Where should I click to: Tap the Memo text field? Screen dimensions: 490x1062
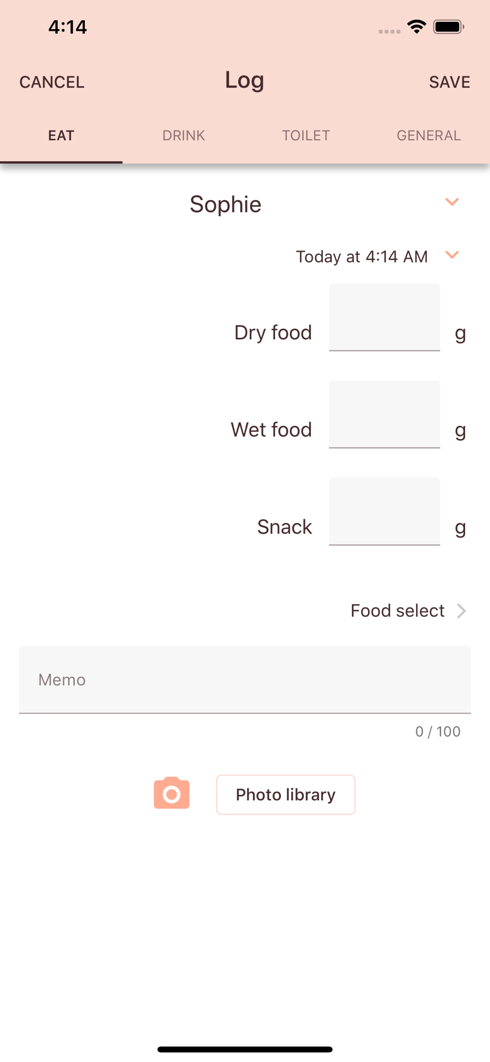tap(245, 680)
